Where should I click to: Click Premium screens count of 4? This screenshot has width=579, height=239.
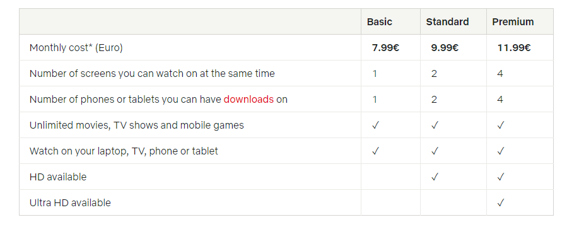pyautogui.click(x=500, y=74)
